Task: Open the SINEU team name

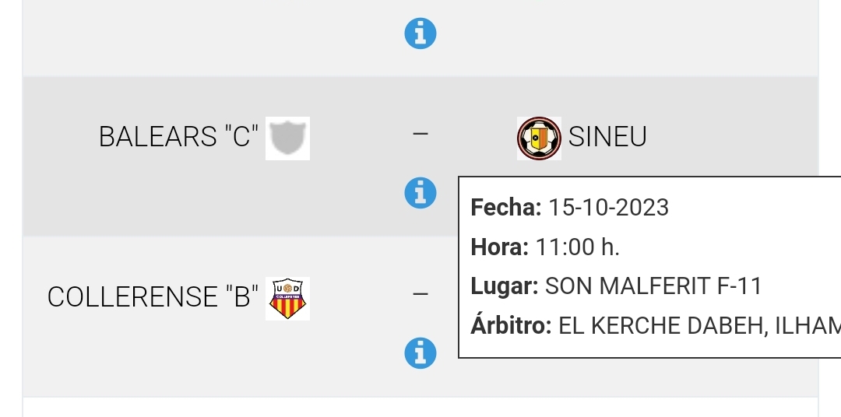Action: click(607, 138)
